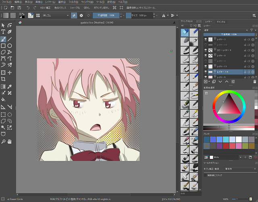Enable the snap-to-assistants checkbox

(x=206, y=175)
